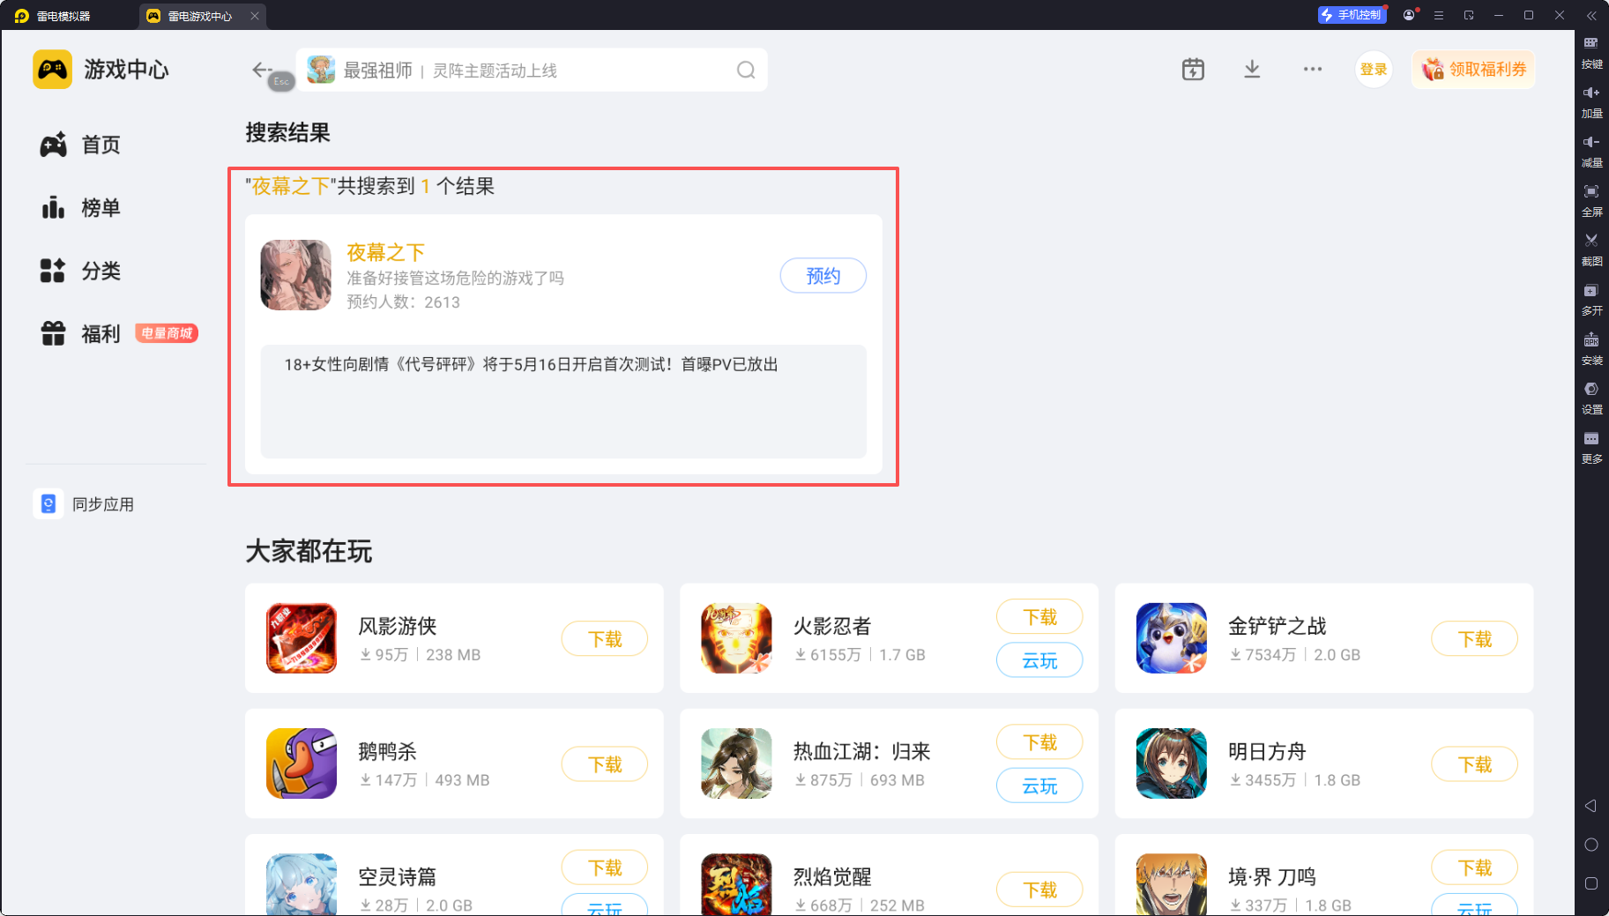Collapse the right sidebar with double chevron
Viewport: 1609px width, 916px height.
(1591, 15)
